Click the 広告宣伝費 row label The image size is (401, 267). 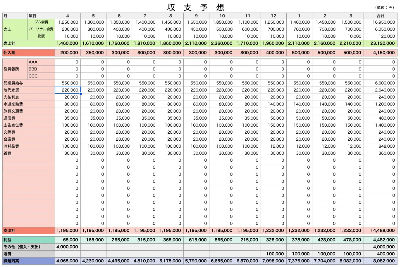pyautogui.click(x=29, y=125)
